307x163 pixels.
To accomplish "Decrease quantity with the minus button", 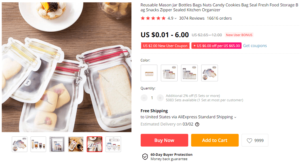I will [x=144, y=98].
